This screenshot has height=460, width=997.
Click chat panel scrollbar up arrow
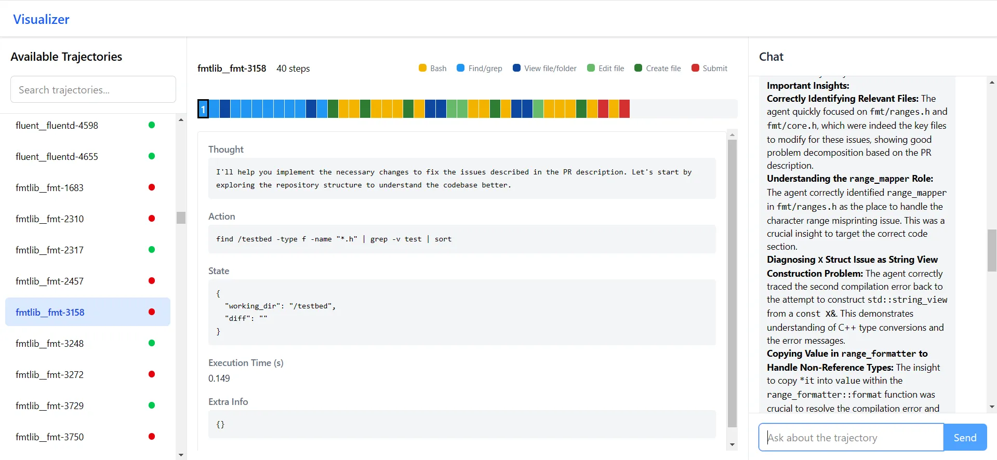coord(992,83)
